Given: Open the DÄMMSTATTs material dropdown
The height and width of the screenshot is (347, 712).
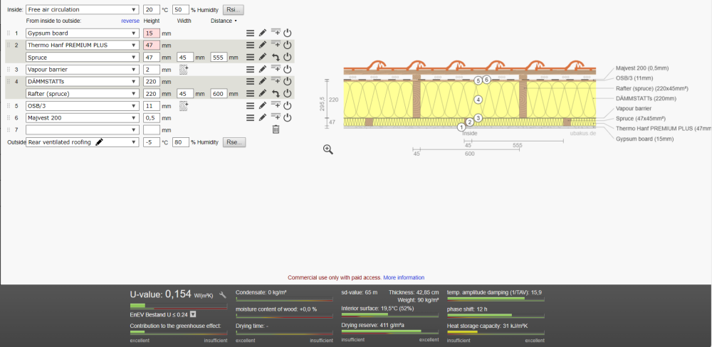Looking at the screenshot, I should coord(82,82).
